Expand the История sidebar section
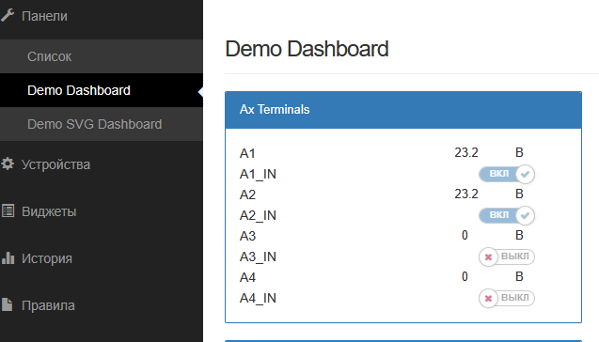 [102, 258]
